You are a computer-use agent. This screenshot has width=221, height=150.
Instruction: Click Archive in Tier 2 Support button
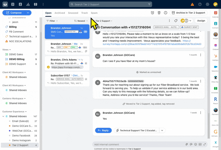[188, 13]
